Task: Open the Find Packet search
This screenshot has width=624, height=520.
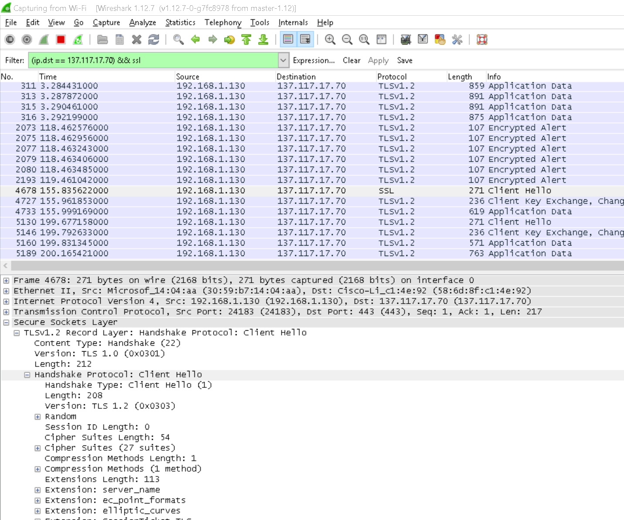Action: [178, 39]
